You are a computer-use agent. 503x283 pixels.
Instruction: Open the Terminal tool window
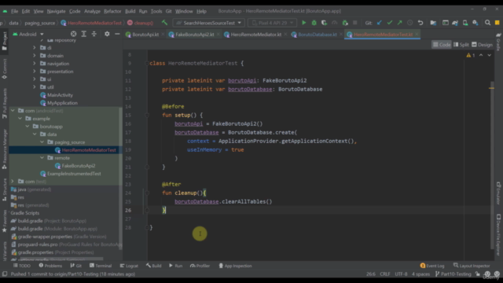(101, 266)
